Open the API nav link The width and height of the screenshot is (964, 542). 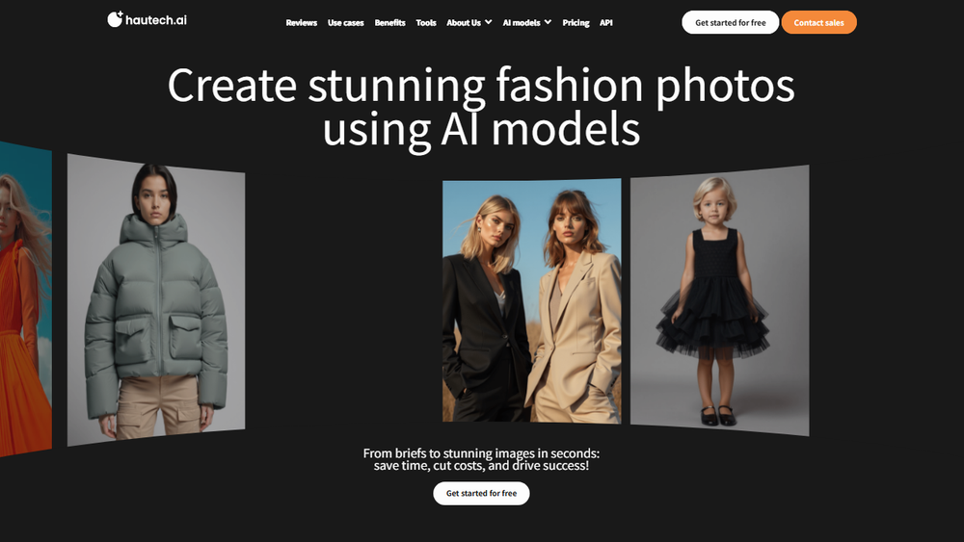coord(606,23)
